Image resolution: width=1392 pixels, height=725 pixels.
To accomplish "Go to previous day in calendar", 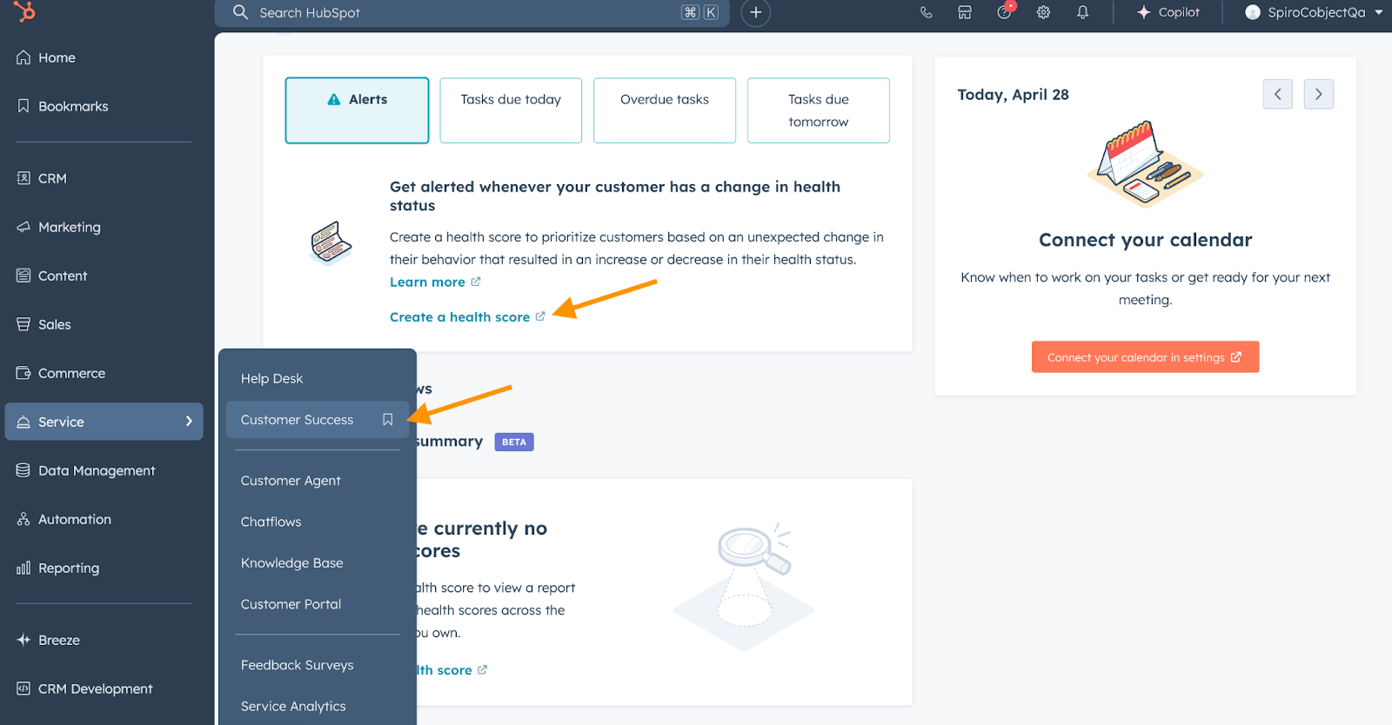I will [x=1277, y=94].
